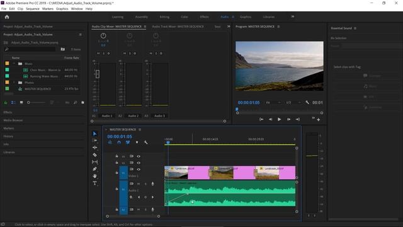Click the Audio 1 pan knob in Clip Mixer
Image resolution: width=403 pixels, height=227 pixels.
pyautogui.click(x=103, y=36)
